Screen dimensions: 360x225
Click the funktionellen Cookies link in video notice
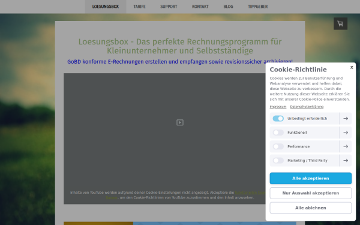click(250, 193)
